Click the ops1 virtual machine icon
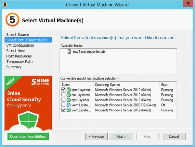Image resolution: width=195 pixels, height=147 pixels. point(69,100)
